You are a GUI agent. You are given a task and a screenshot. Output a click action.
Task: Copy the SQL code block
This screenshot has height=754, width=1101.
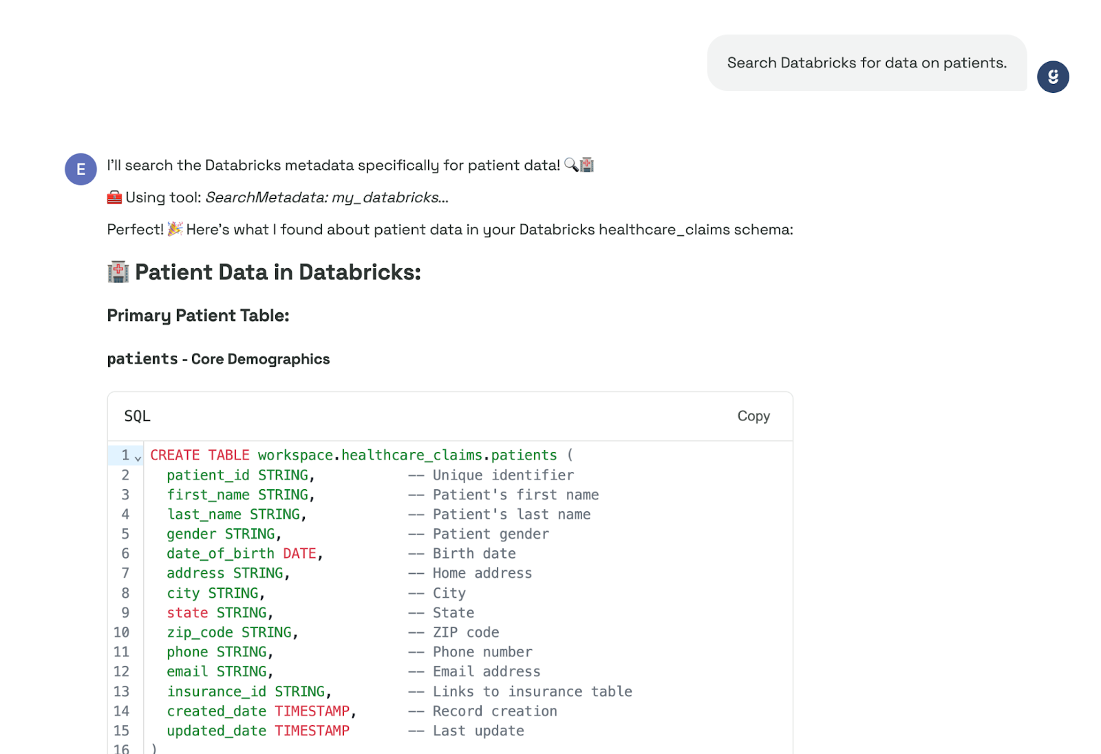pyautogui.click(x=753, y=416)
